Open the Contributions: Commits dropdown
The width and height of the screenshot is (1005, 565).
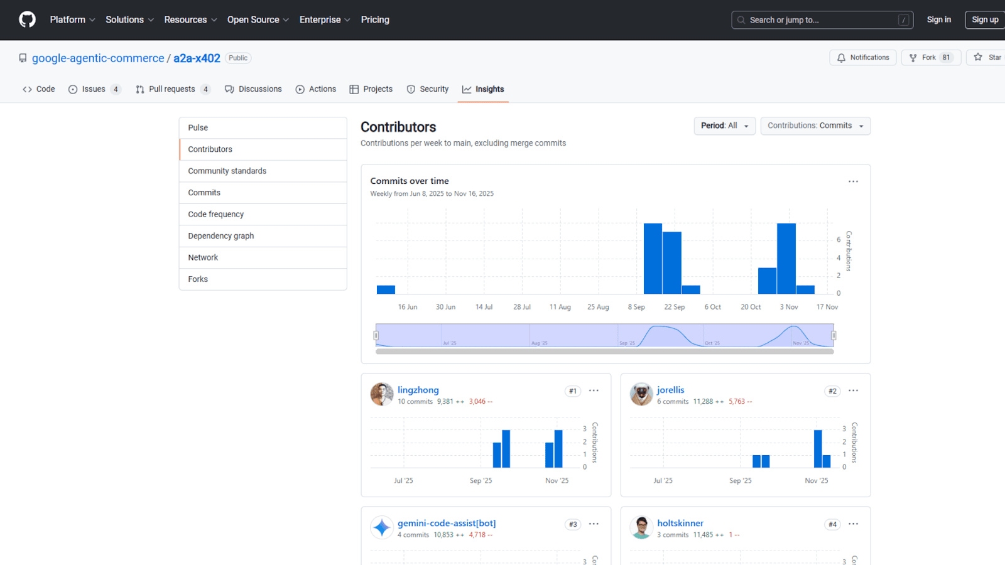point(815,126)
